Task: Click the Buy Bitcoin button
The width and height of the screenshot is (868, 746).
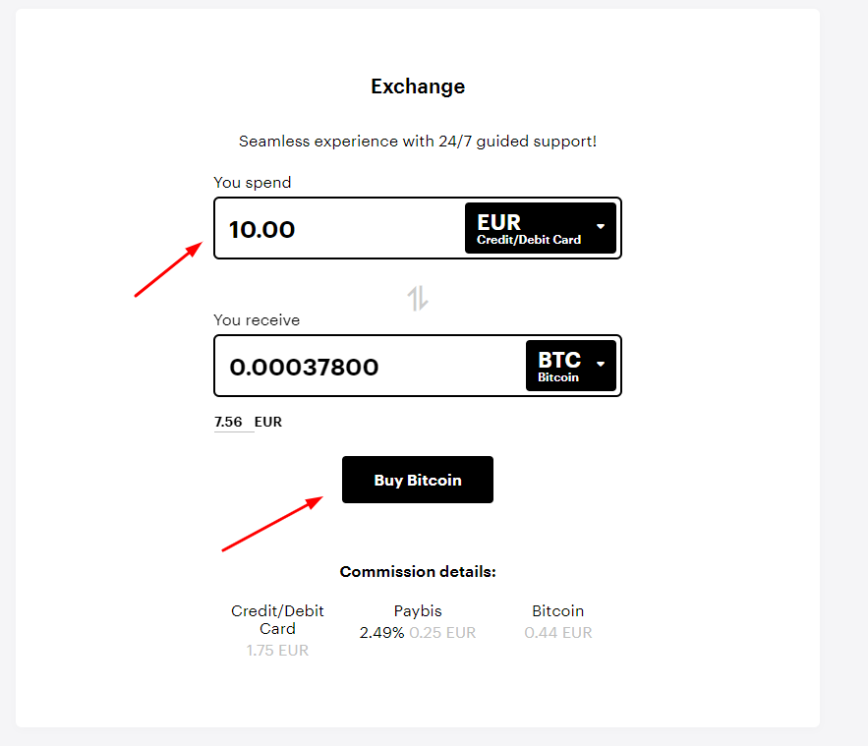Action: [417, 480]
